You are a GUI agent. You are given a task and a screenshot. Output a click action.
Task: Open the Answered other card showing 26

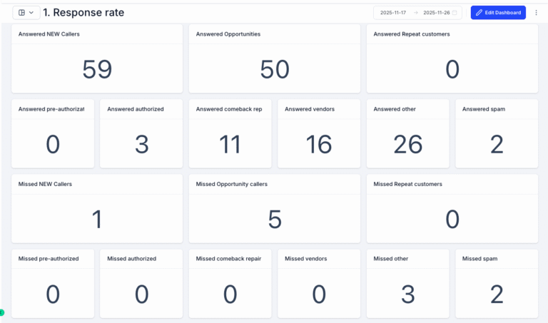pyautogui.click(x=407, y=134)
